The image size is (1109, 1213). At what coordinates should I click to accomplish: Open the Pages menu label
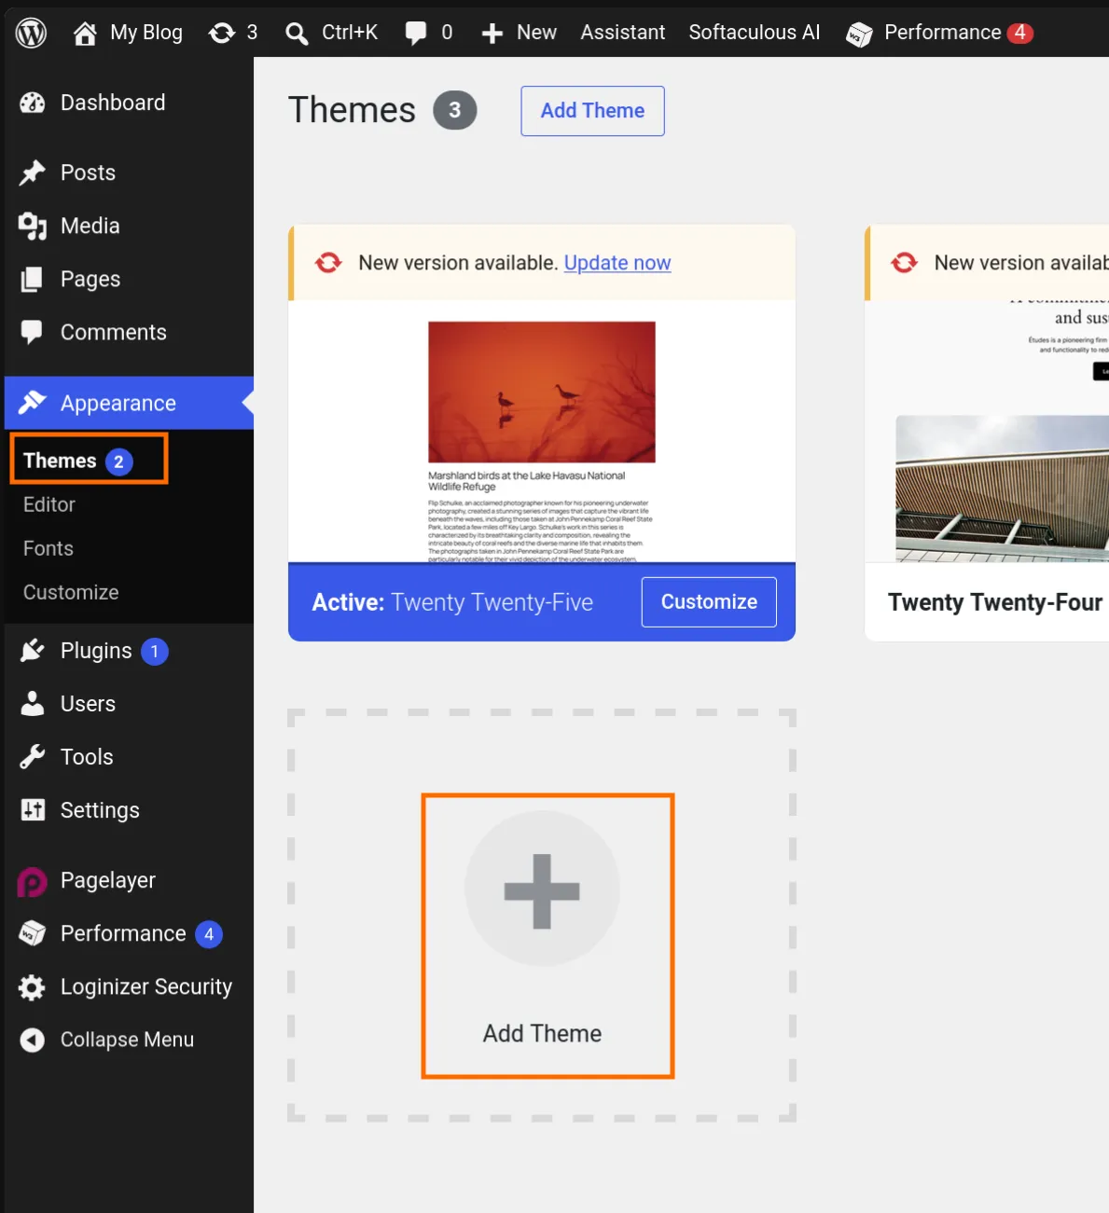click(90, 280)
